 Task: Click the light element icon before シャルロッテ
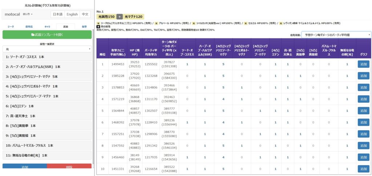tap(194, 23)
